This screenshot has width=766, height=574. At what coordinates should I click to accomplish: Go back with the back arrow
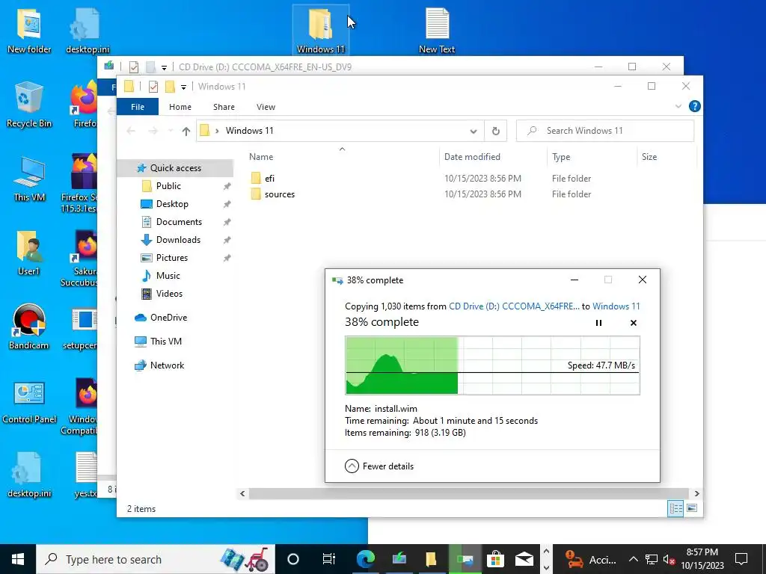tap(131, 131)
